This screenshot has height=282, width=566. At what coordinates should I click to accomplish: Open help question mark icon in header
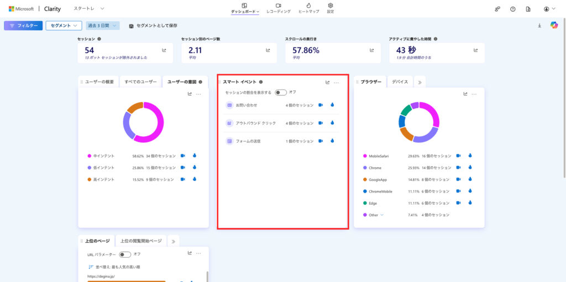pyautogui.click(x=513, y=9)
